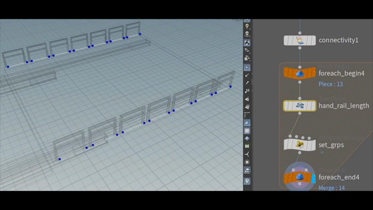The image size is (373, 210).
Task: Click the primitive normals display icon
Action: point(247,99)
